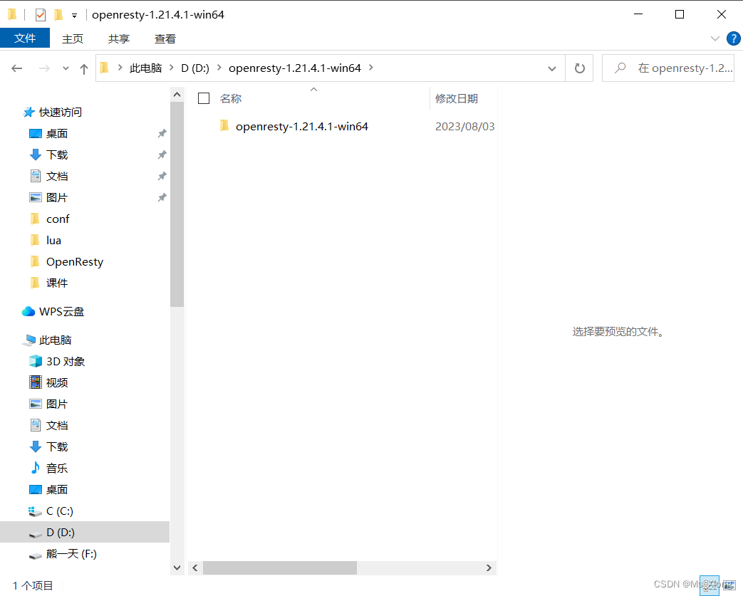743x596 pixels.
Task: Open the conf folder in the navigation pane
Action: tap(58, 219)
